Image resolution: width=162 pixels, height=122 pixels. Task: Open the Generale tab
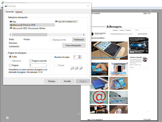[x=10, y=12]
